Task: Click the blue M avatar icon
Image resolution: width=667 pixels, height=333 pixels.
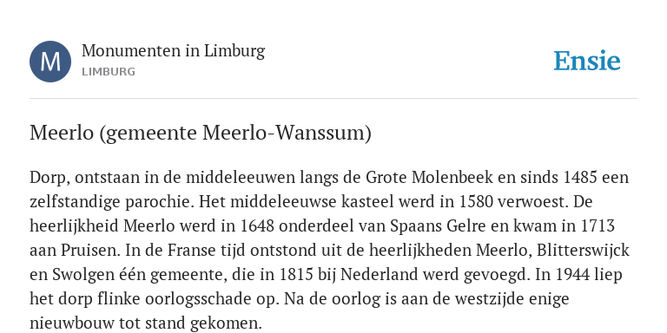Action: (50, 62)
